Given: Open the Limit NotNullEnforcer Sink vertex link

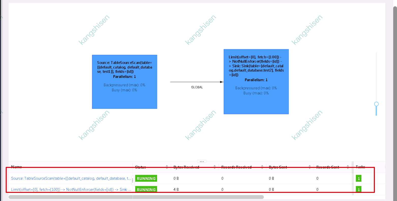Looking at the screenshot, I should [71, 189].
